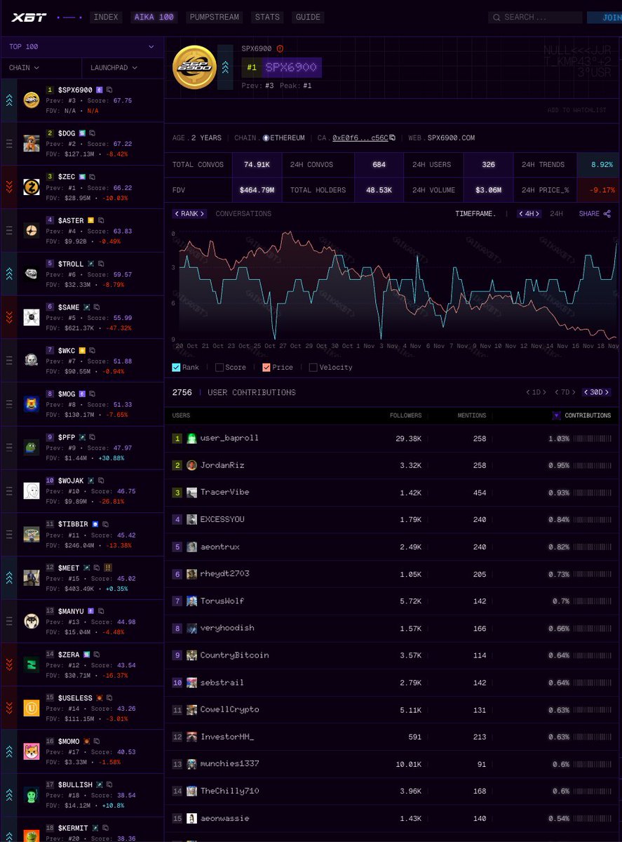Click the $DOG chain badge icon

tap(83, 133)
